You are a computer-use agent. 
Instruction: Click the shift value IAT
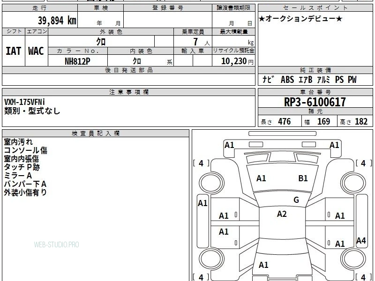pyautogui.click(x=14, y=51)
